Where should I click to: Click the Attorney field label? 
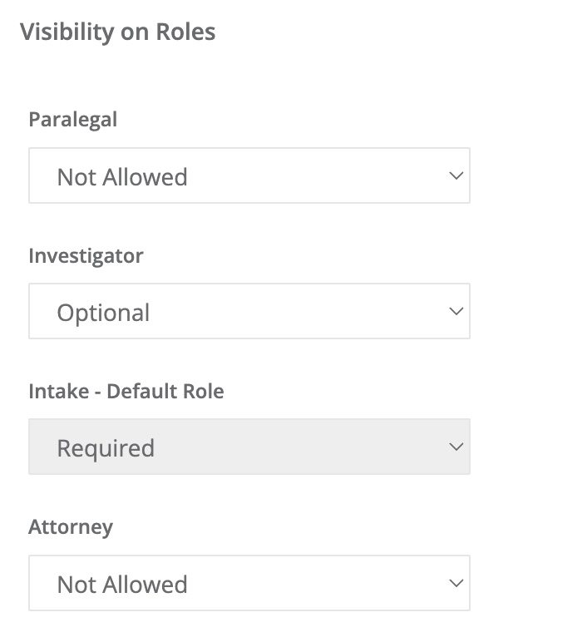click(x=71, y=528)
